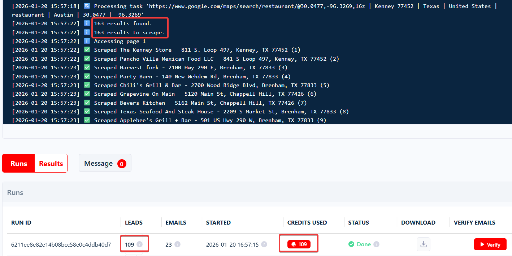The image size is (512, 256).
Task: Click the red 109 credits used badge
Action: point(299,244)
